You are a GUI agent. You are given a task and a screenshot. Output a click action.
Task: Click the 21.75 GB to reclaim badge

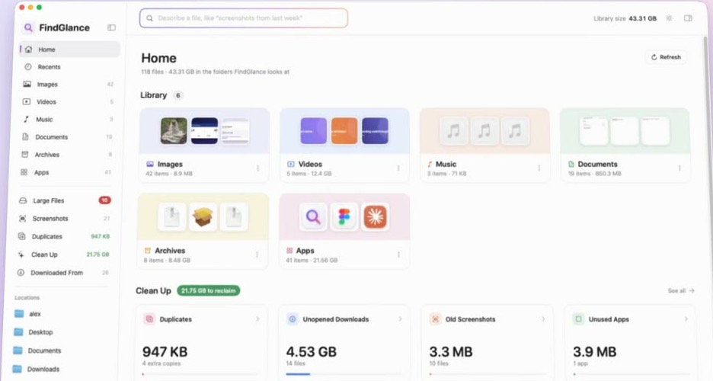(x=208, y=290)
